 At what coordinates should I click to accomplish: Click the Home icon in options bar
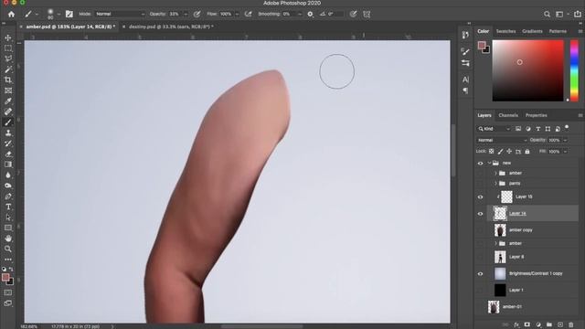(x=11, y=15)
